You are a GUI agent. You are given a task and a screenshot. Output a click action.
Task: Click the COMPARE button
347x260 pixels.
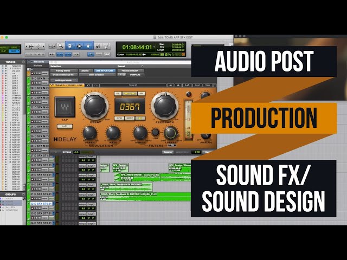pyautogui.click(x=136, y=75)
